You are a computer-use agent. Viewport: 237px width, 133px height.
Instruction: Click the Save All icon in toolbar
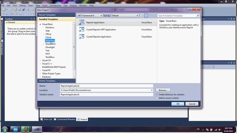click(23, 10)
